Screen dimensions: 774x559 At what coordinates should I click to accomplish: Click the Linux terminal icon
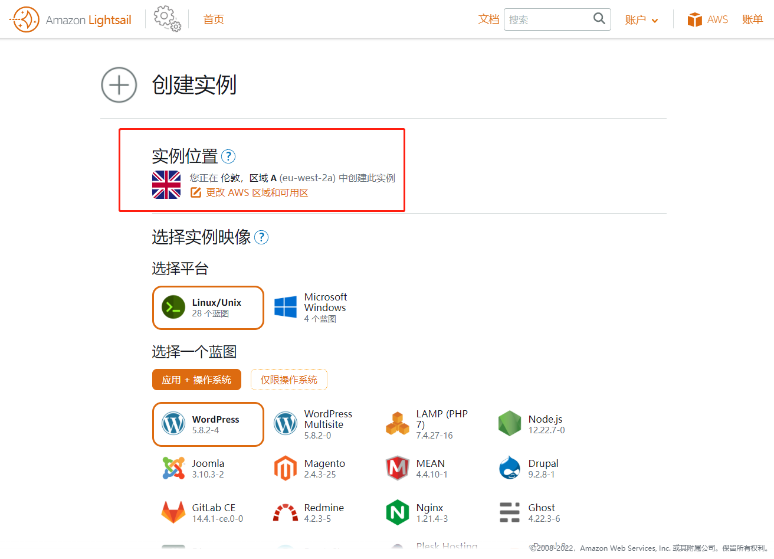(x=173, y=308)
